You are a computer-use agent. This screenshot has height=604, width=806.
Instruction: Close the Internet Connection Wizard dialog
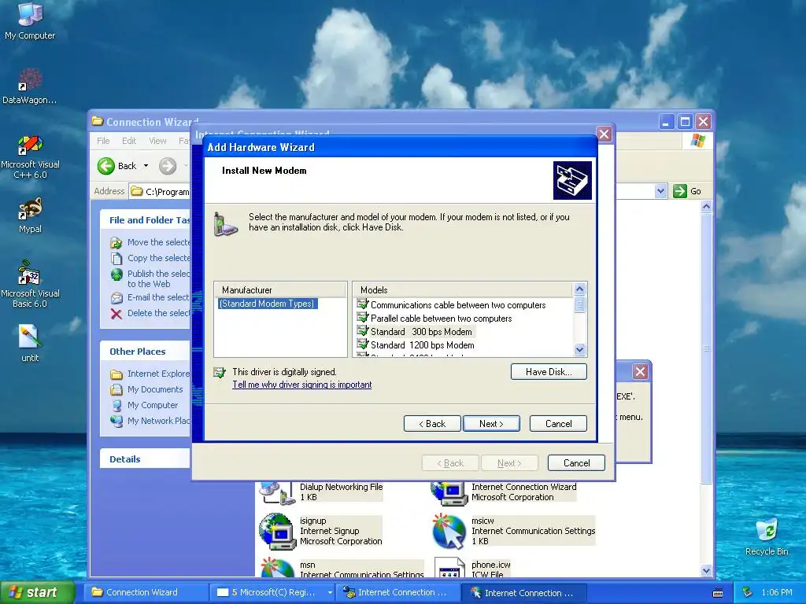click(604, 134)
